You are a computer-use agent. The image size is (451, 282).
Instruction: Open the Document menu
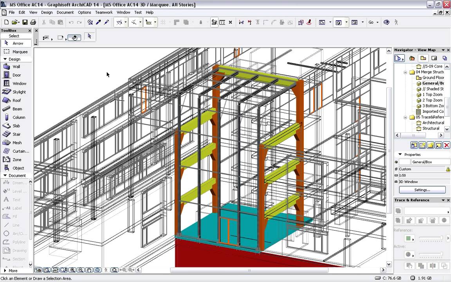tap(65, 13)
